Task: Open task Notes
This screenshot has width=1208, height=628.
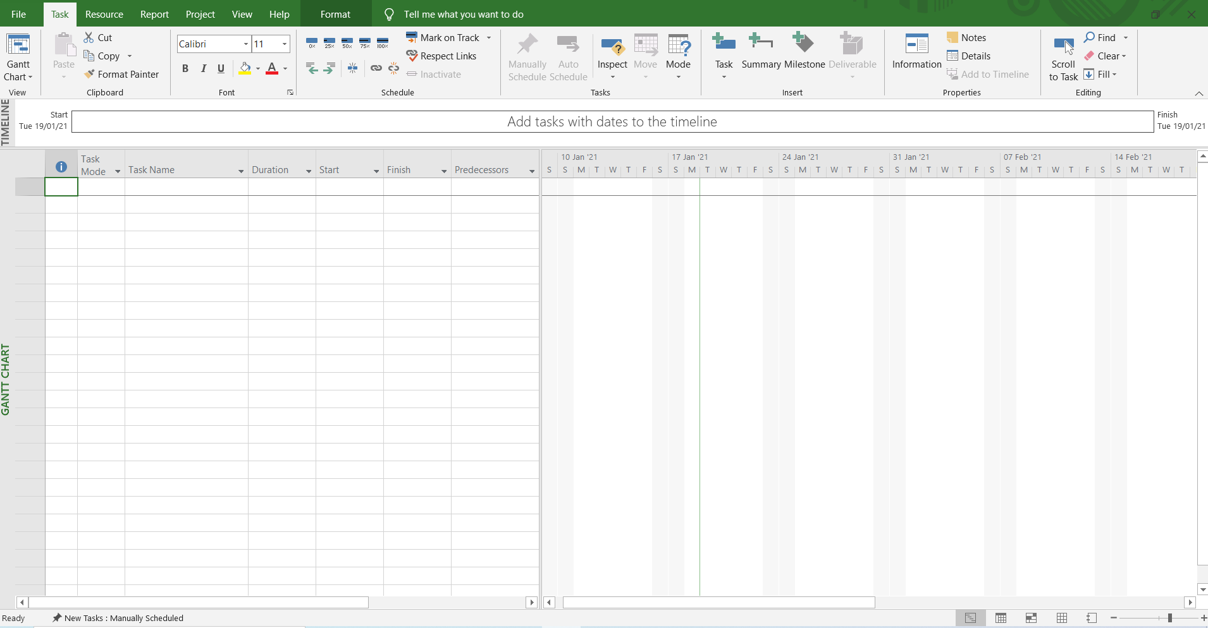Action: click(966, 37)
